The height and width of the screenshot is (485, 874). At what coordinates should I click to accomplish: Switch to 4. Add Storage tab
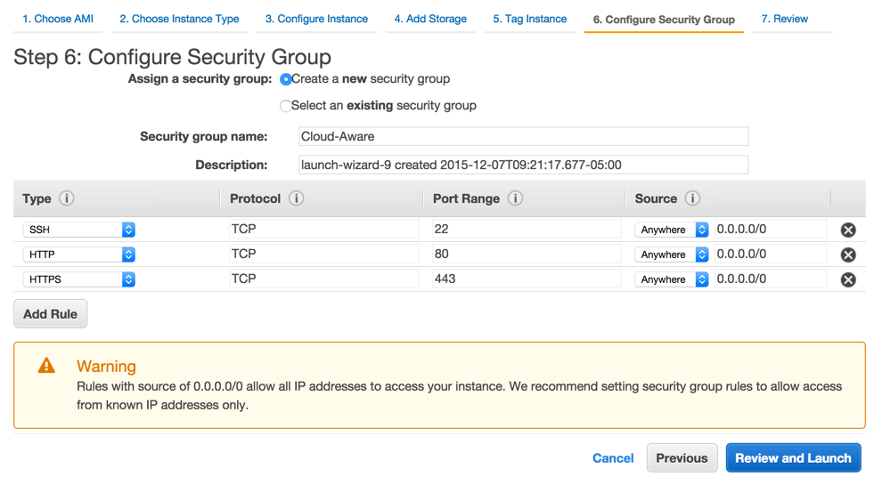click(430, 19)
